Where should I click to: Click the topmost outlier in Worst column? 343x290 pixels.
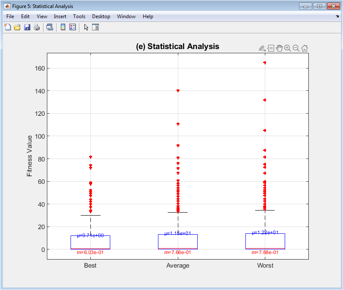tap(265, 63)
